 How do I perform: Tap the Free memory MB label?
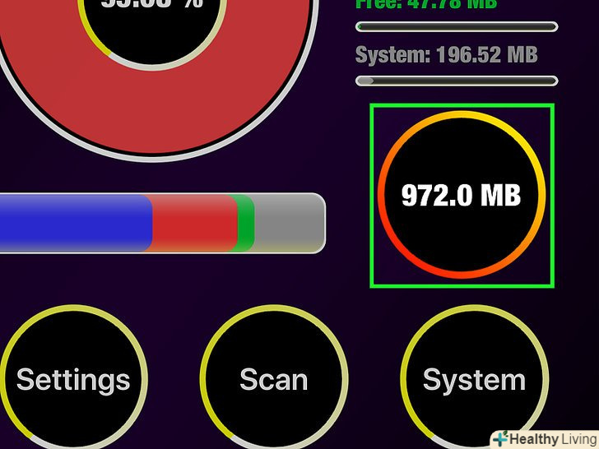pyautogui.click(x=426, y=4)
